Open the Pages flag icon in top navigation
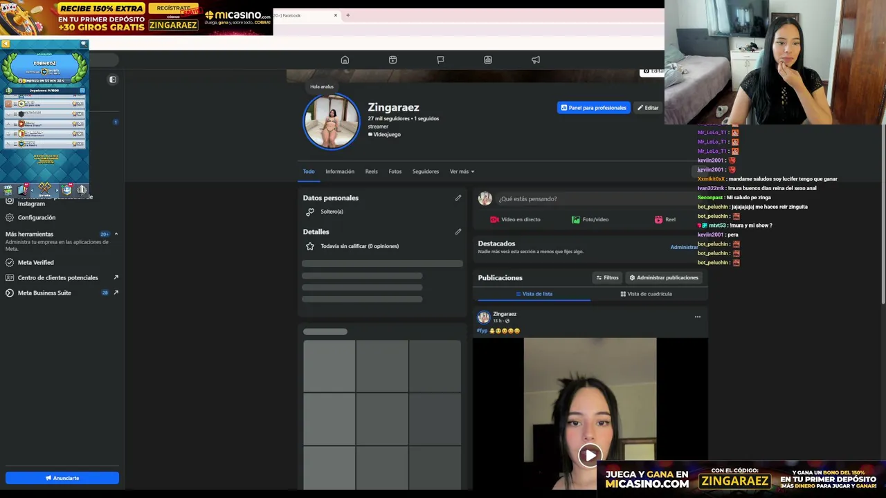Screen dimensions: 886x498 [x=440, y=59]
